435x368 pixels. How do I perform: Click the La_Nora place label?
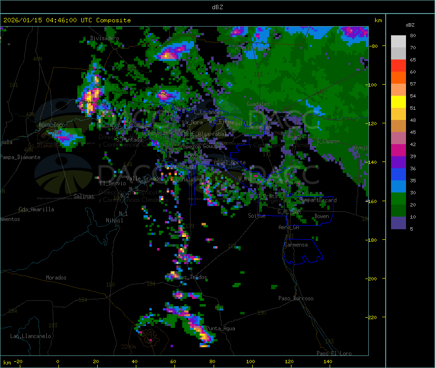pyautogui.click(x=192, y=122)
